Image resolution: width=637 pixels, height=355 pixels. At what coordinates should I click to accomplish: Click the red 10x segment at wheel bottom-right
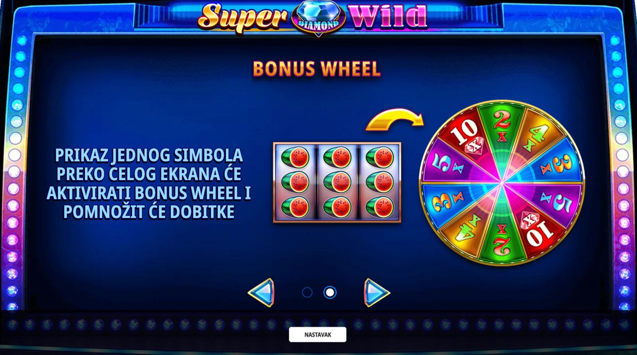[537, 230]
